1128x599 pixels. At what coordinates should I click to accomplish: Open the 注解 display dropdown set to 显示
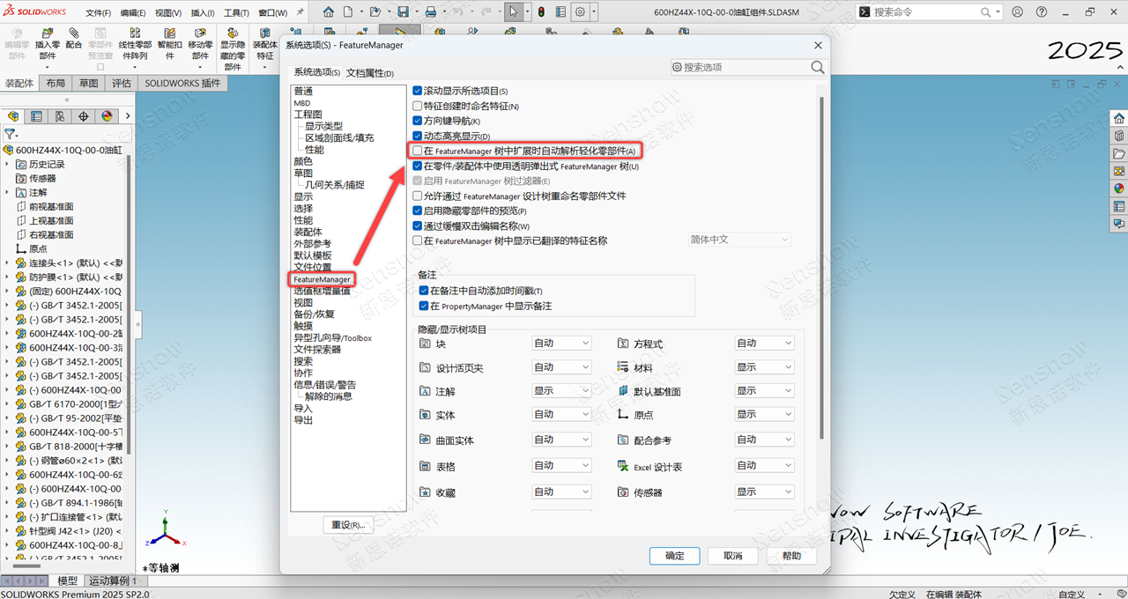pos(561,390)
